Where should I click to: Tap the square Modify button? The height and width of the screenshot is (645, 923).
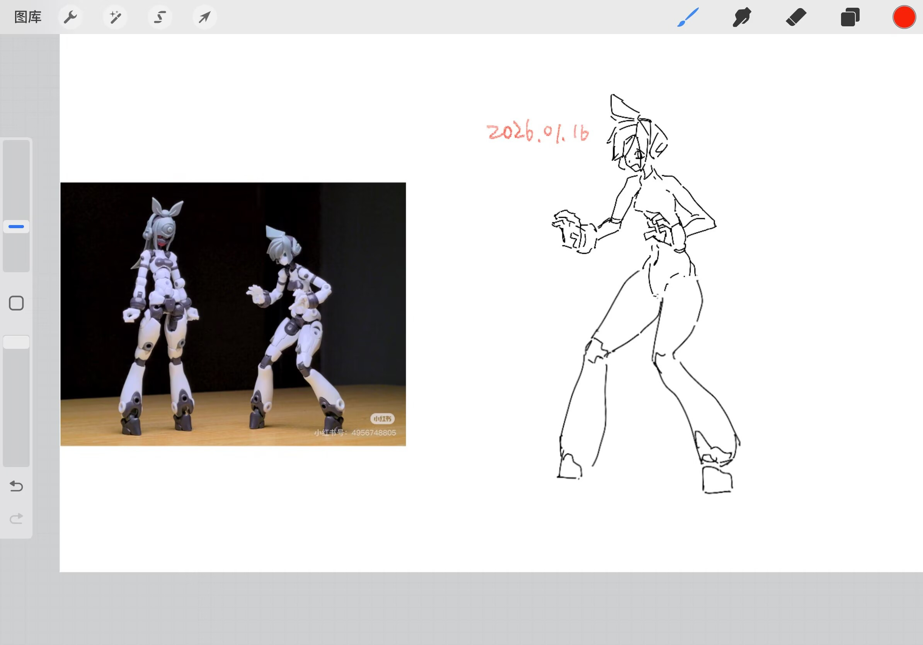(x=16, y=303)
